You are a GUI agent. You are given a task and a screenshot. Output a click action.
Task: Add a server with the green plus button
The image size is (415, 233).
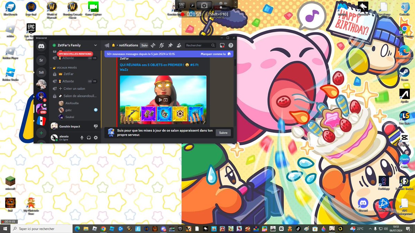pos(41,133)
